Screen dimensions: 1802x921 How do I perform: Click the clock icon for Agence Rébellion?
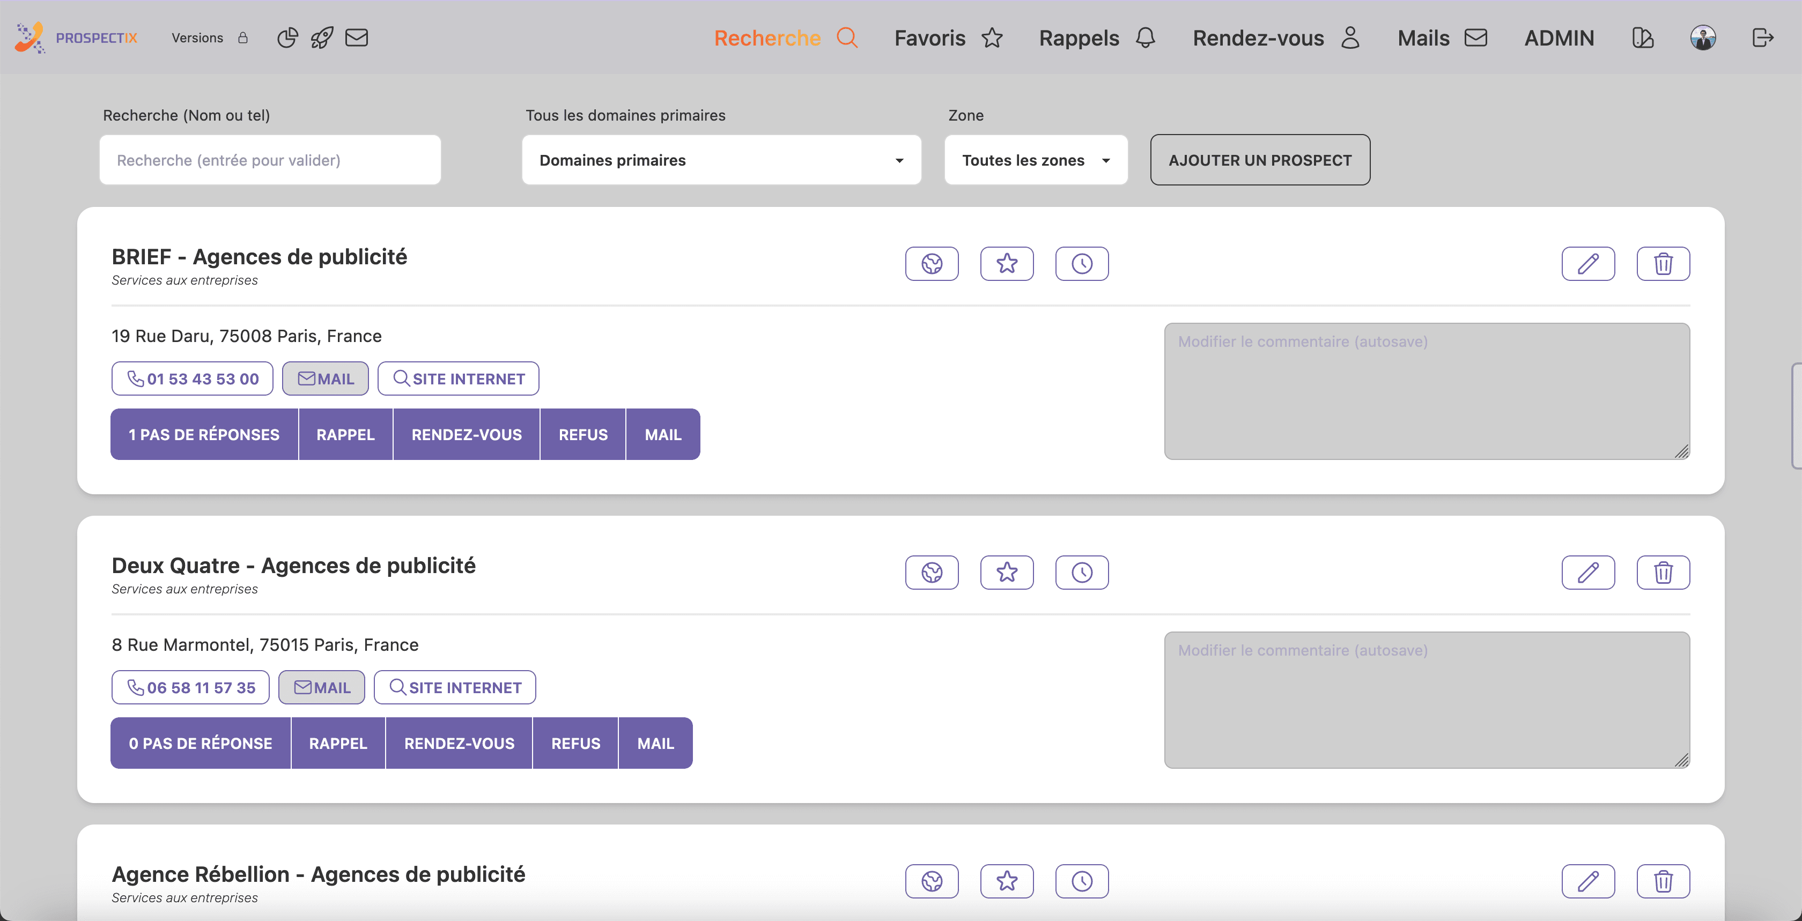click(1082, 881)
